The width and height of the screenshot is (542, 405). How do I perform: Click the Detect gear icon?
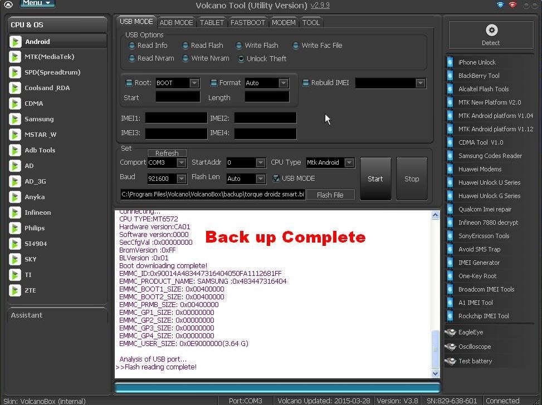click(x=491, y=31)
